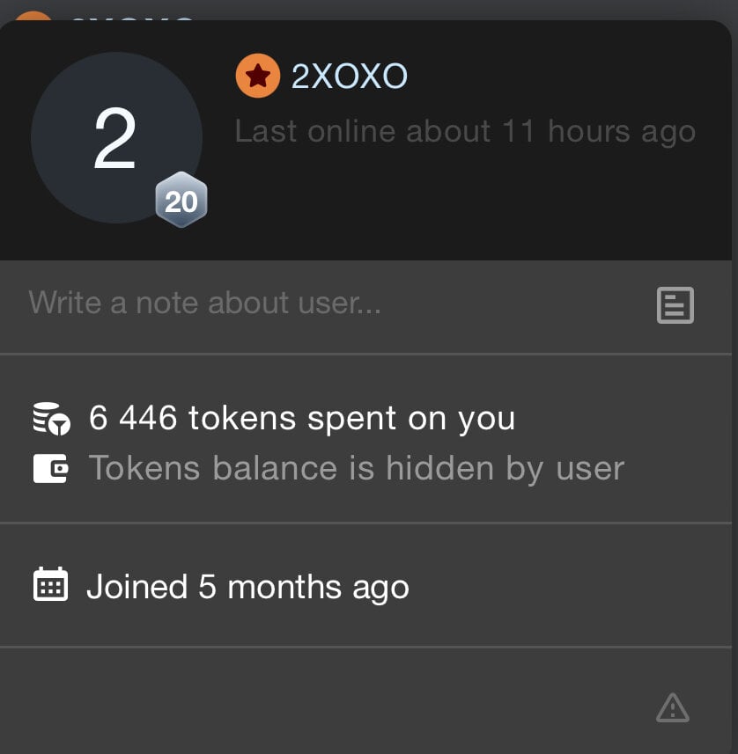Open the user note editor icon
Screen dimensions: 738x754
click(x=675, y=305)
